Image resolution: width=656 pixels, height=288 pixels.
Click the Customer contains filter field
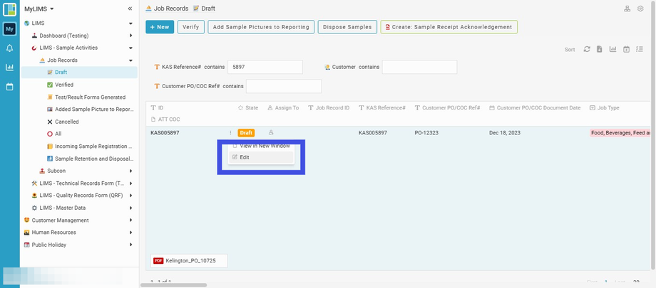click(419, 67)
